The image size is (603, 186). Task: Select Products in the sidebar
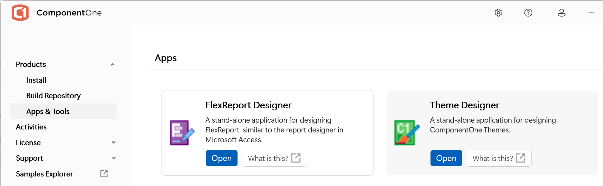[31, 65]
